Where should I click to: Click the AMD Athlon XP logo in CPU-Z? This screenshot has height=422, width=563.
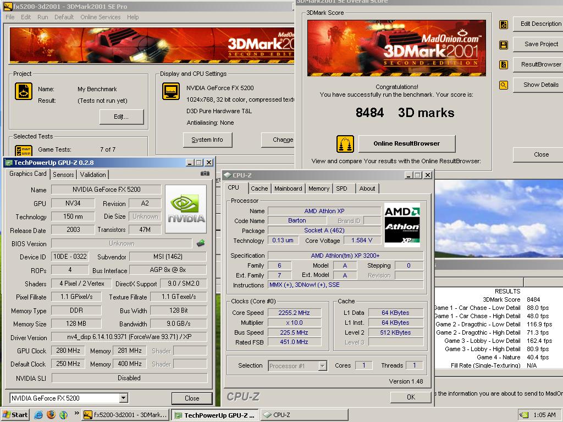pyautogui.click(x=402, y=225)
